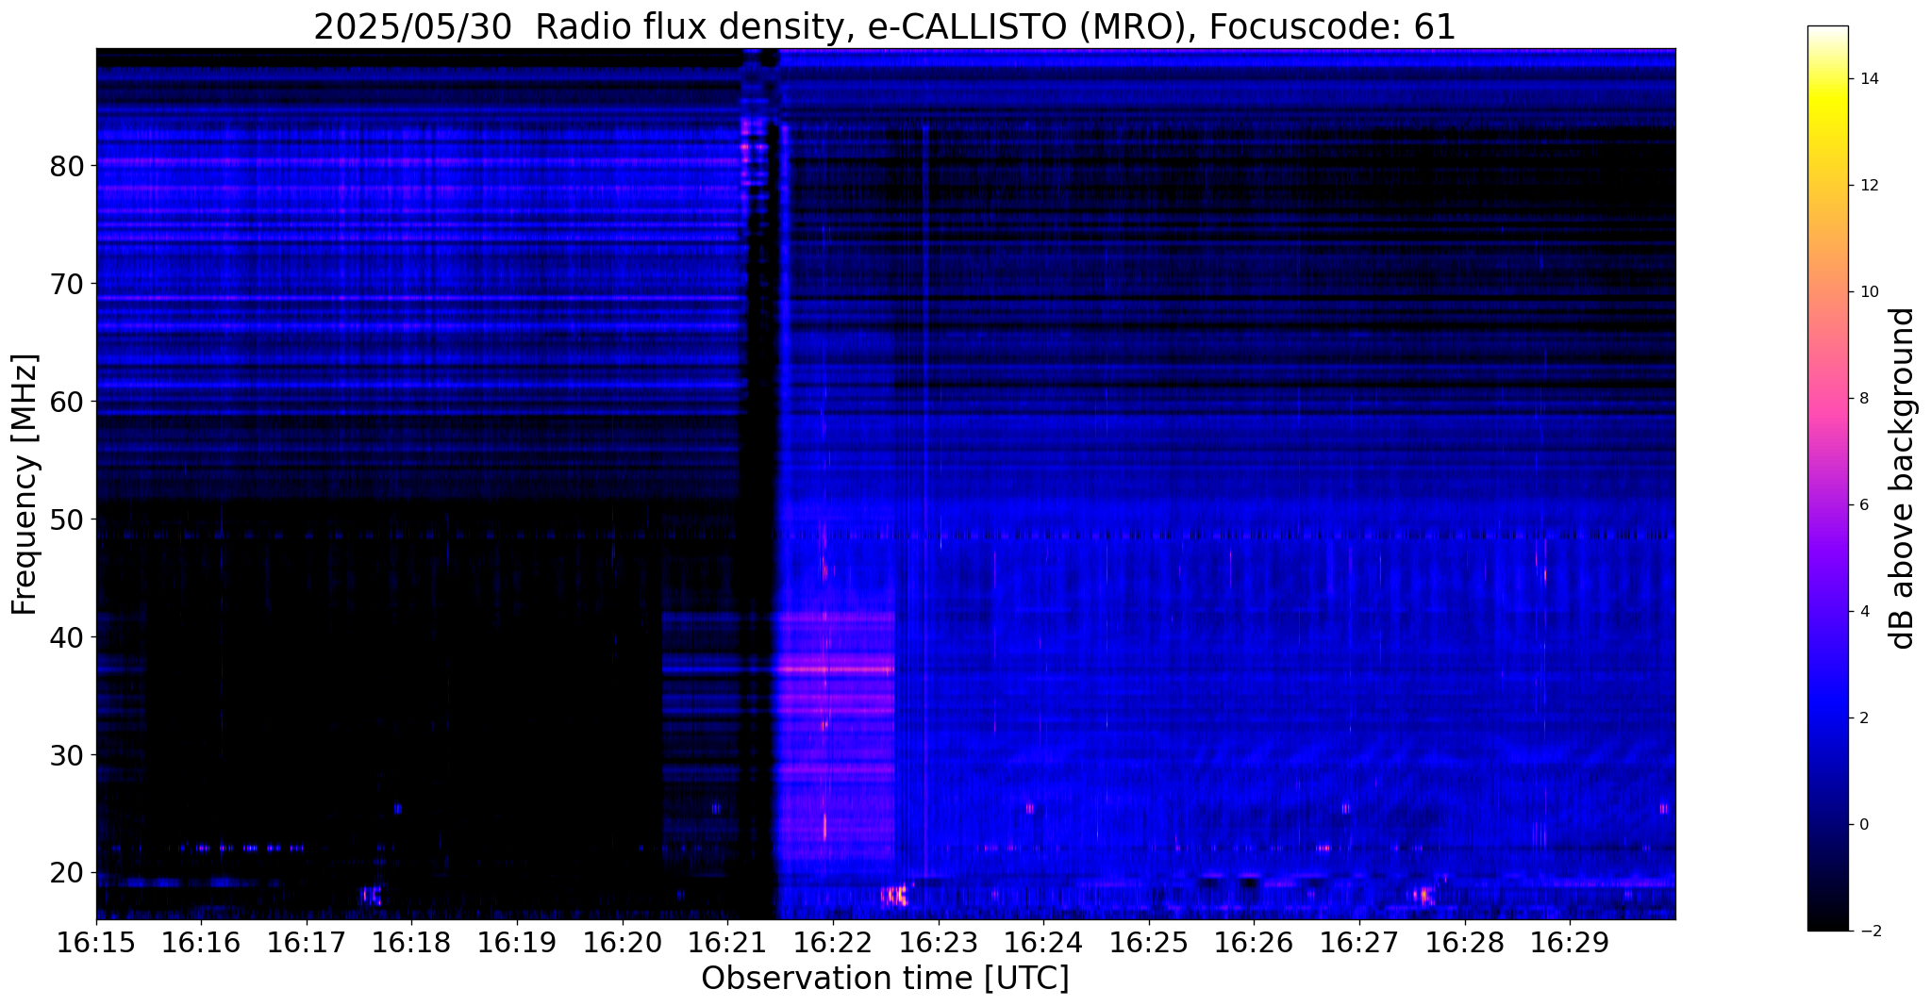This screenshot has height=1006, width=1931.
Task: Click the 30 MHz frequency tick label
Action: click(x=67, y=755)
